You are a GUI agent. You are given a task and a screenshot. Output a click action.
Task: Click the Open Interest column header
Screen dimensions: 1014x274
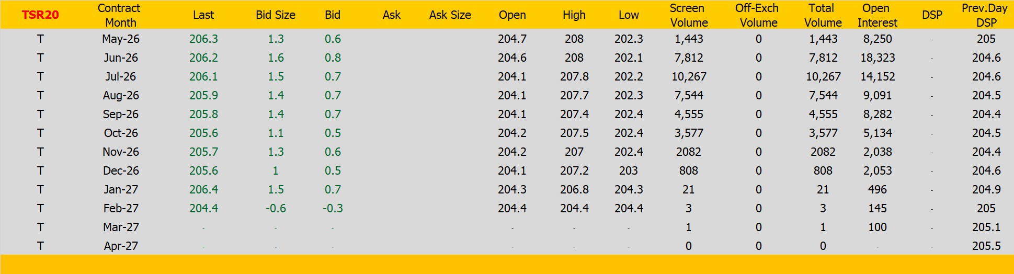877,15
